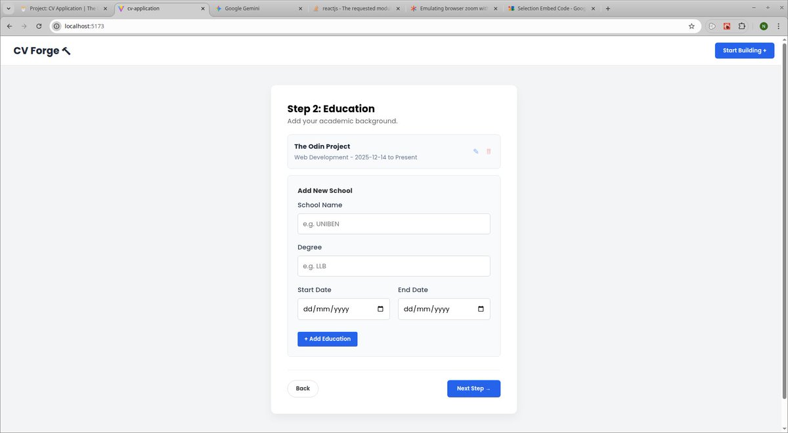Click the CV Forge pen logo
788x433 pixels.
pyautogui.click(x=66, y=49)
